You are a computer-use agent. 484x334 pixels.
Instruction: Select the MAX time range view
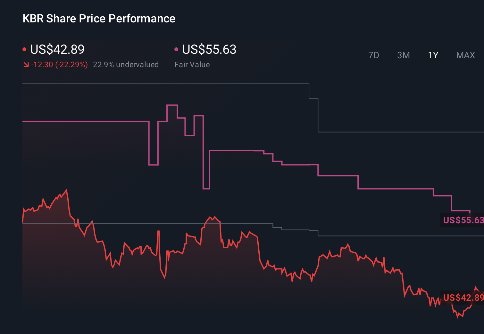coord(465,55)
